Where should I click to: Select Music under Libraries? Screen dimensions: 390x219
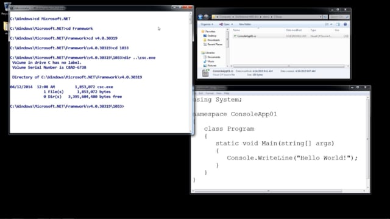pyautogui.click(x=211, y=61)
